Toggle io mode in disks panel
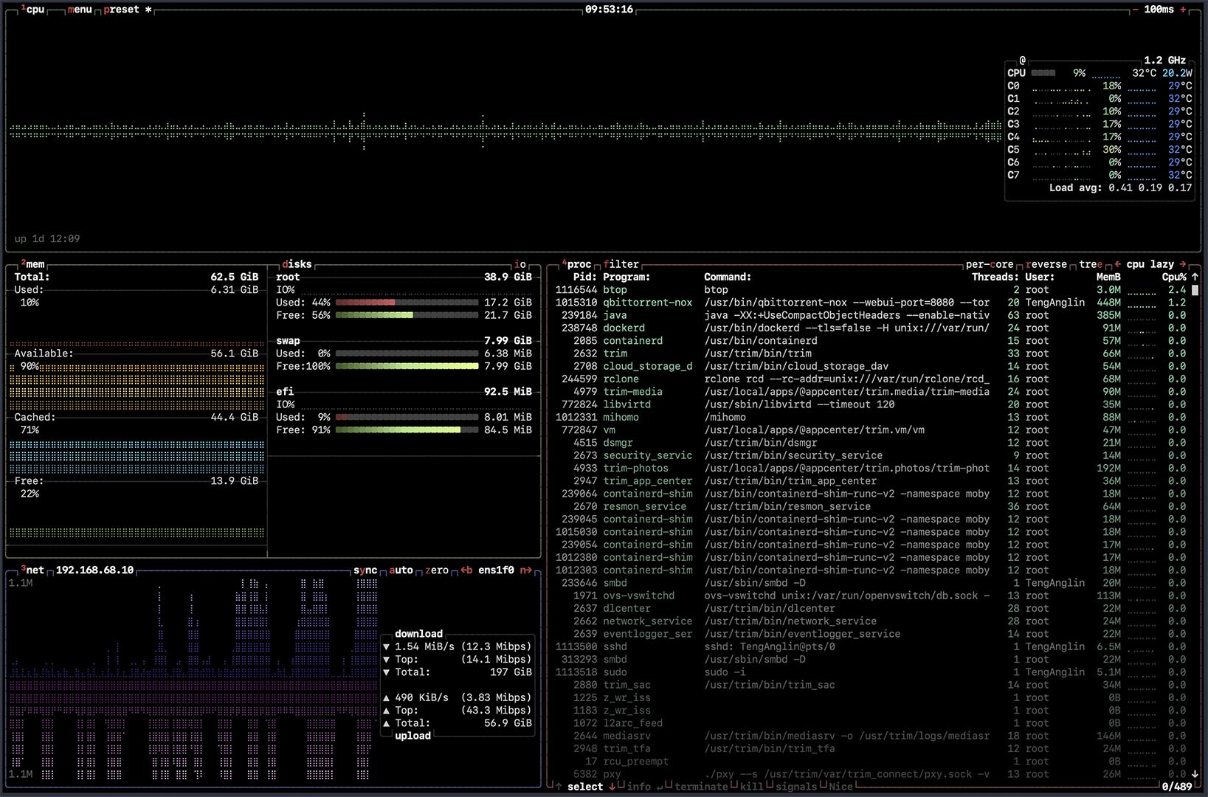 [520, 264]
